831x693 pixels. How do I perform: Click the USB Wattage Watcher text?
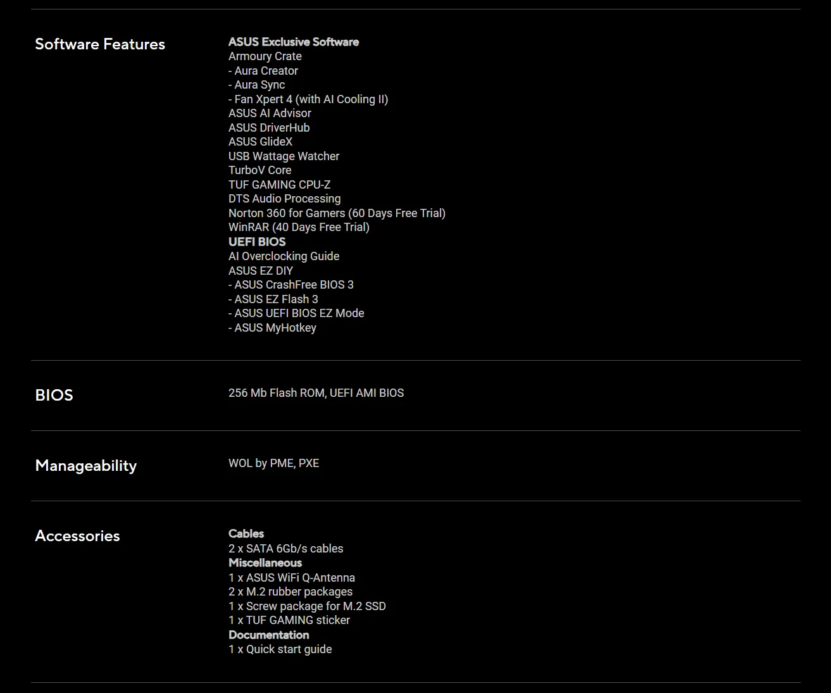(x=284, y=156)
